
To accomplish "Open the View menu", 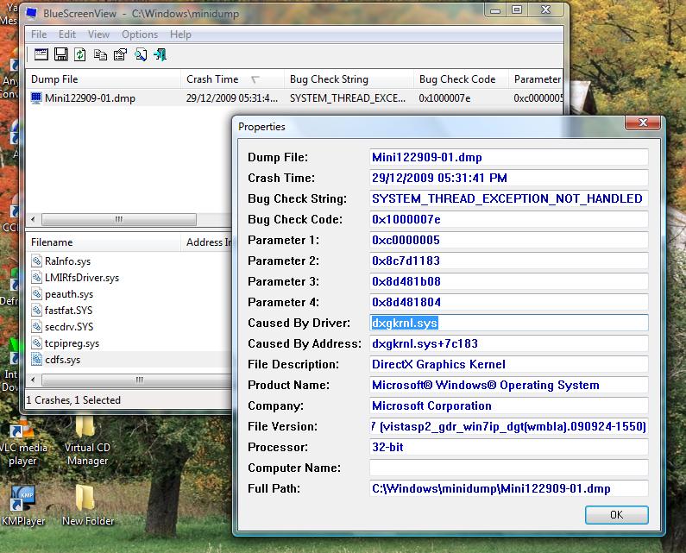I will point(98,35).
